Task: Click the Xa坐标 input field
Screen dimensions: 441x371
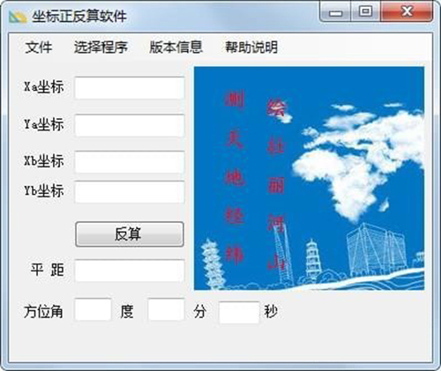Action: pos(130,88)
